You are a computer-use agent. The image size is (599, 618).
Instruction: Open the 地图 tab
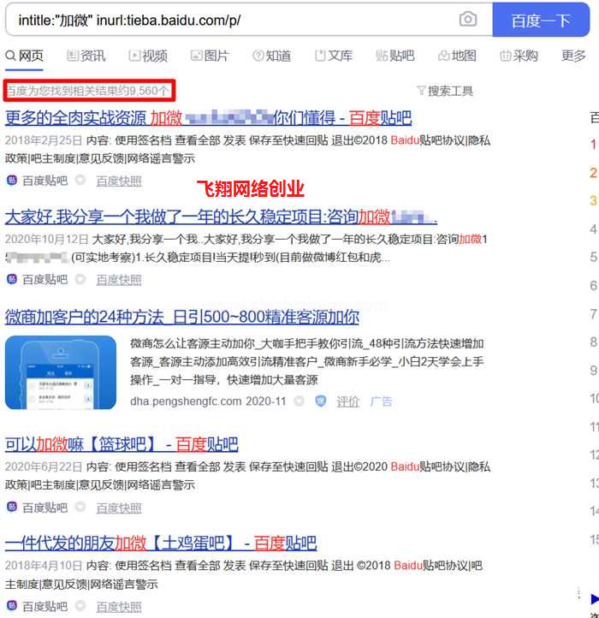(457, 56)
